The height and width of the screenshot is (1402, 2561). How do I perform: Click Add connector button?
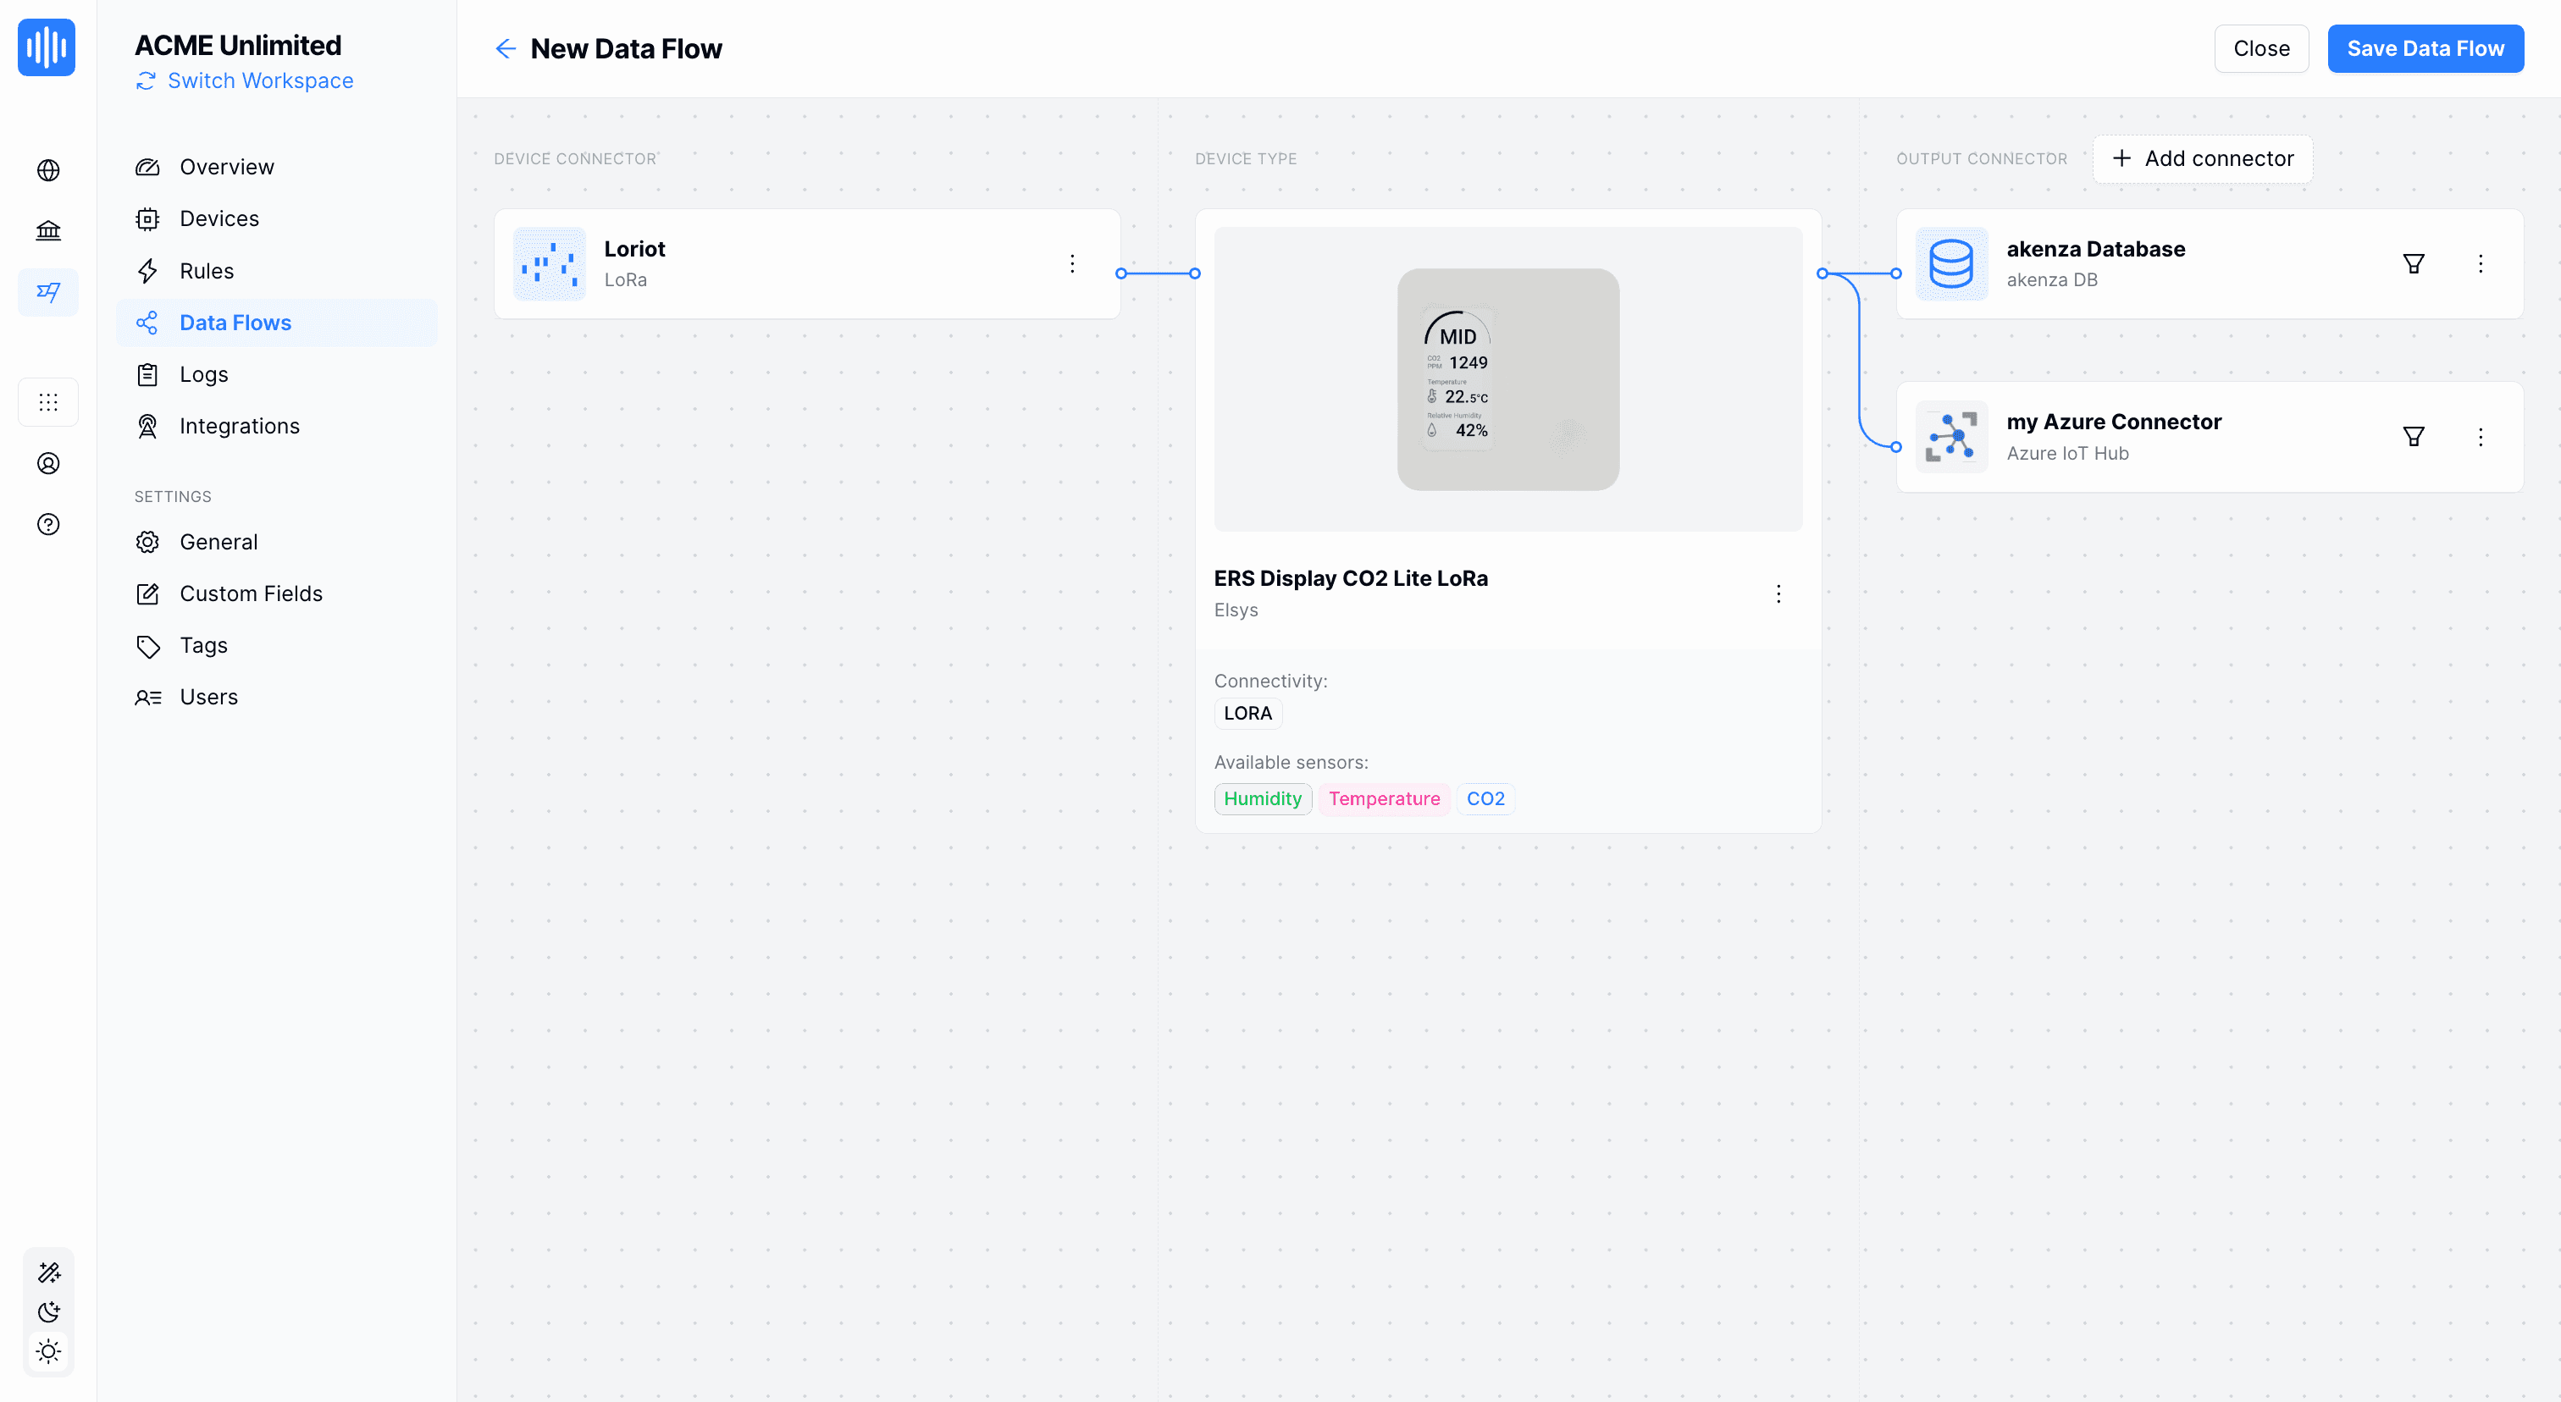[x=2202, y=159]
